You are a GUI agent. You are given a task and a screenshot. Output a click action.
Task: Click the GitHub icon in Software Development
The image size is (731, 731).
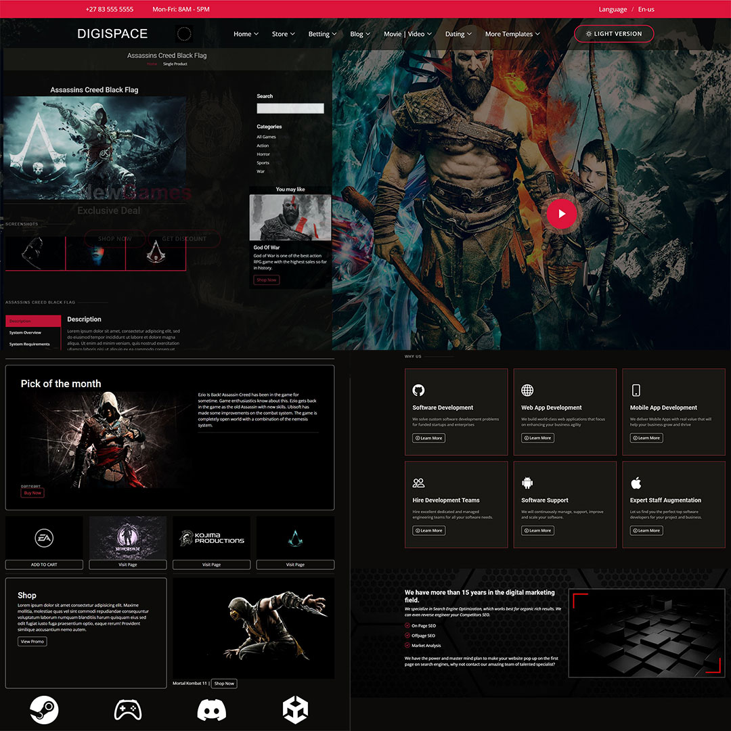point(418,390)
